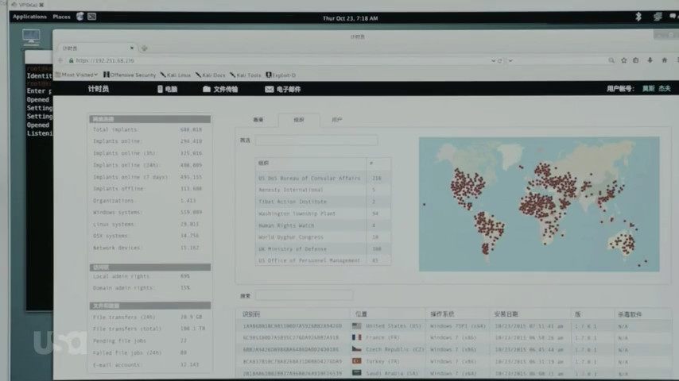Select the 计时员 browser tab

point(95,48)
